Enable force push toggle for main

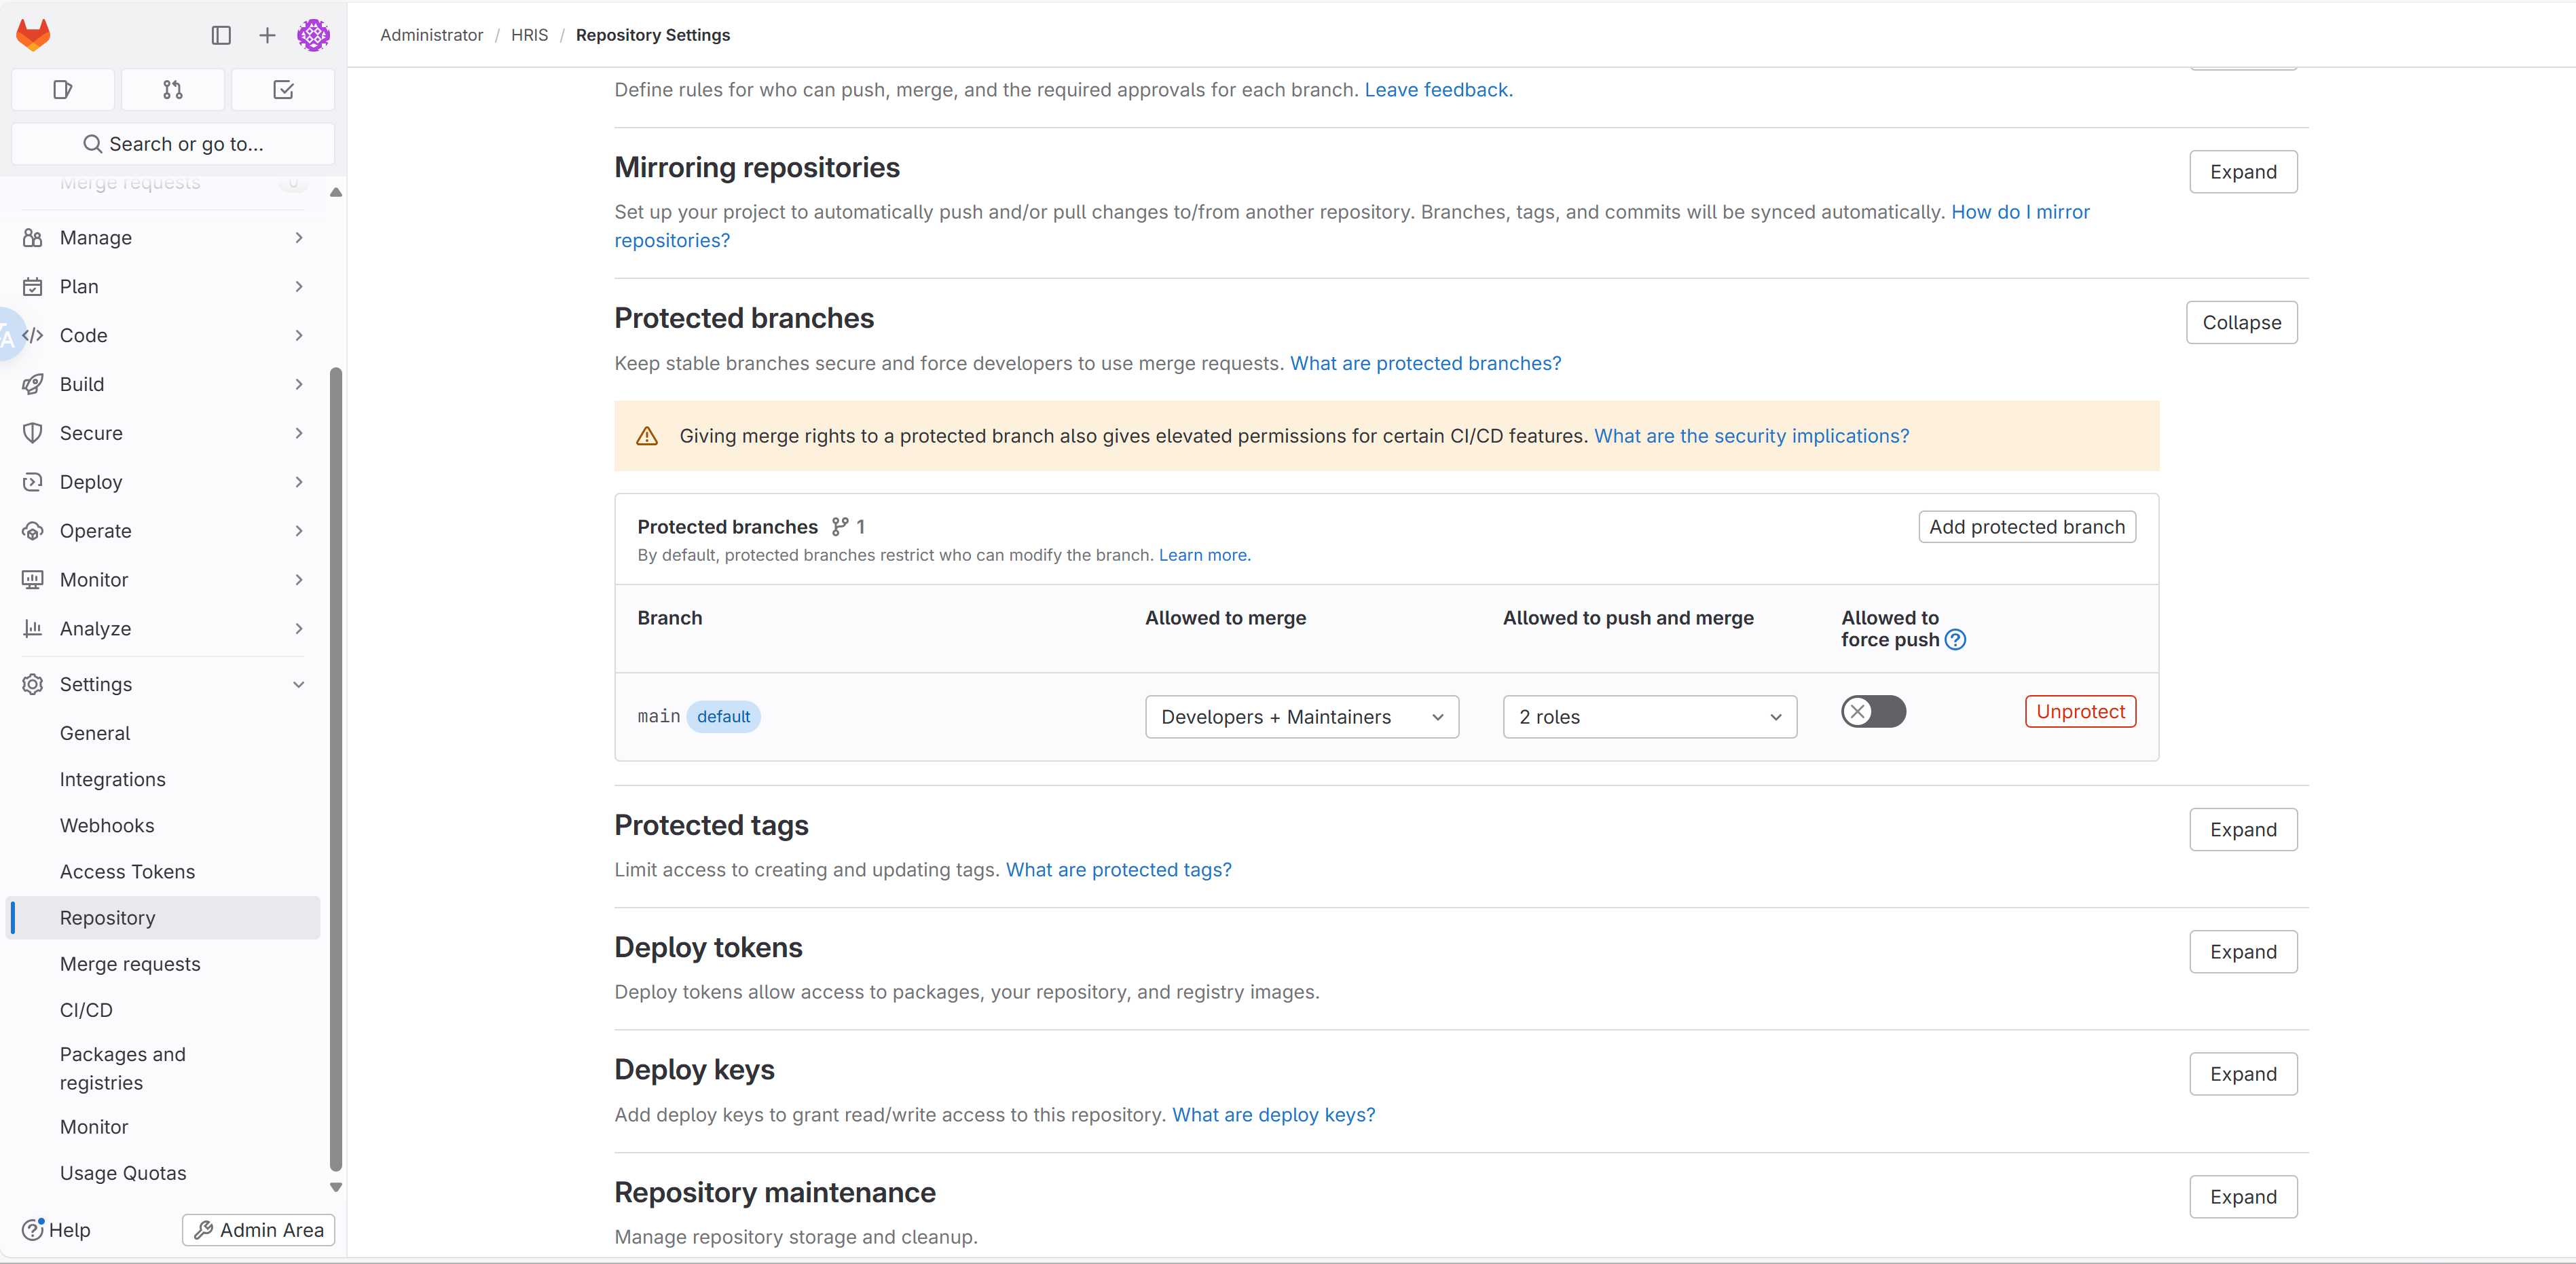click(1873, 712)
